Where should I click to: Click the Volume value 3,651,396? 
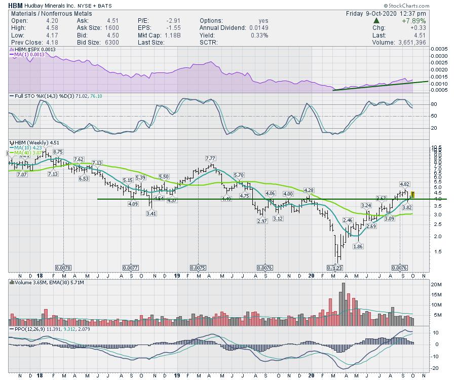click(412, 43)
